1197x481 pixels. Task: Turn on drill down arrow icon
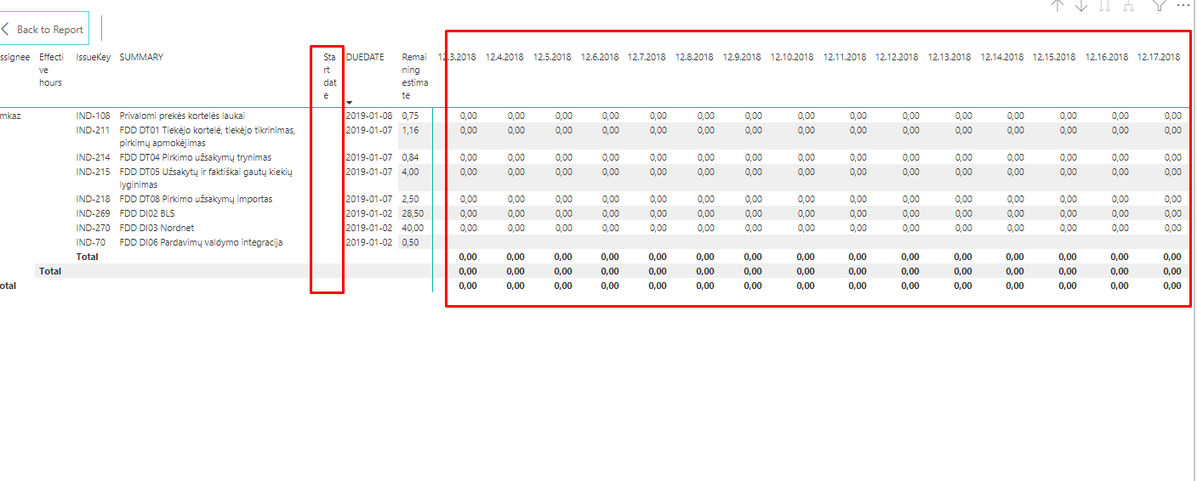coord(1081,6)
